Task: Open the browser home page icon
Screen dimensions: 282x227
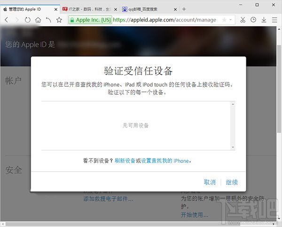Action: pyautogui.click(x=38, y=20)
